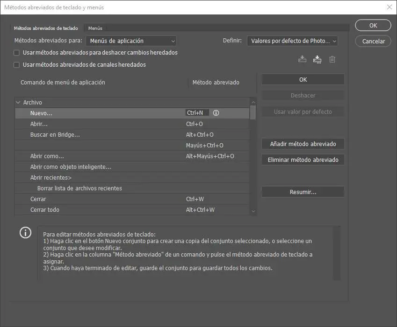This screenshot has width=397, height=327.
Task: Switch to the Menús tab
Action: click(95, 28)
